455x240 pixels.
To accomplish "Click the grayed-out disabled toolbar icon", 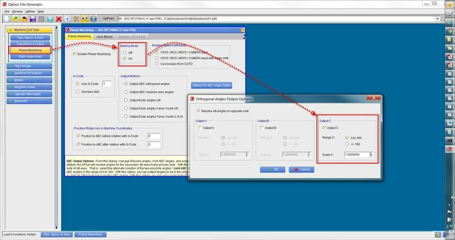I will pyautogui.click(x=41, y=19).
